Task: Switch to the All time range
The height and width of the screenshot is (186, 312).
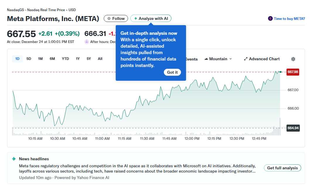Action: [x=100, y=58]
